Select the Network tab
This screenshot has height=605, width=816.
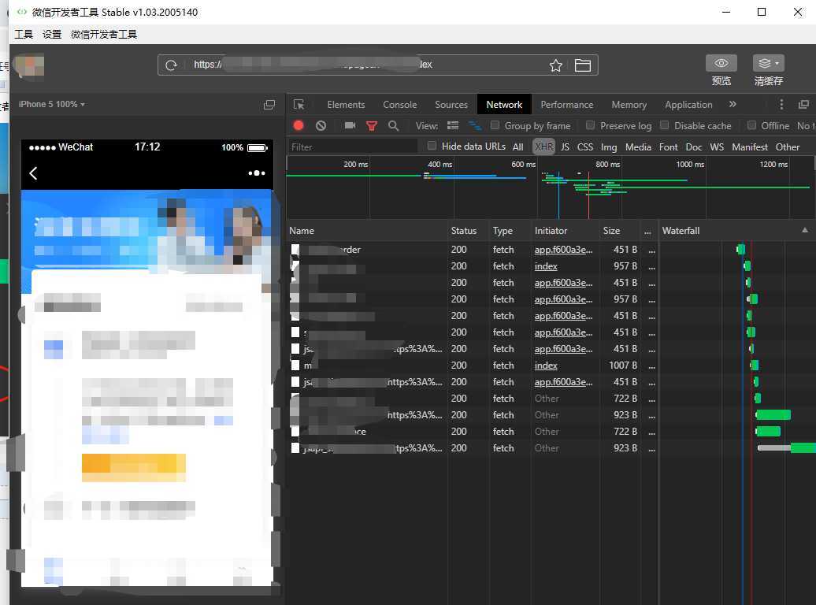[504, 105]
